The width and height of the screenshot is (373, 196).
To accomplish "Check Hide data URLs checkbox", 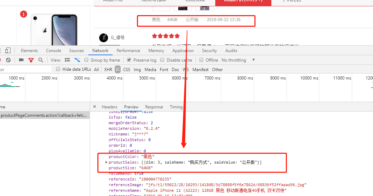I will point(58,69).
